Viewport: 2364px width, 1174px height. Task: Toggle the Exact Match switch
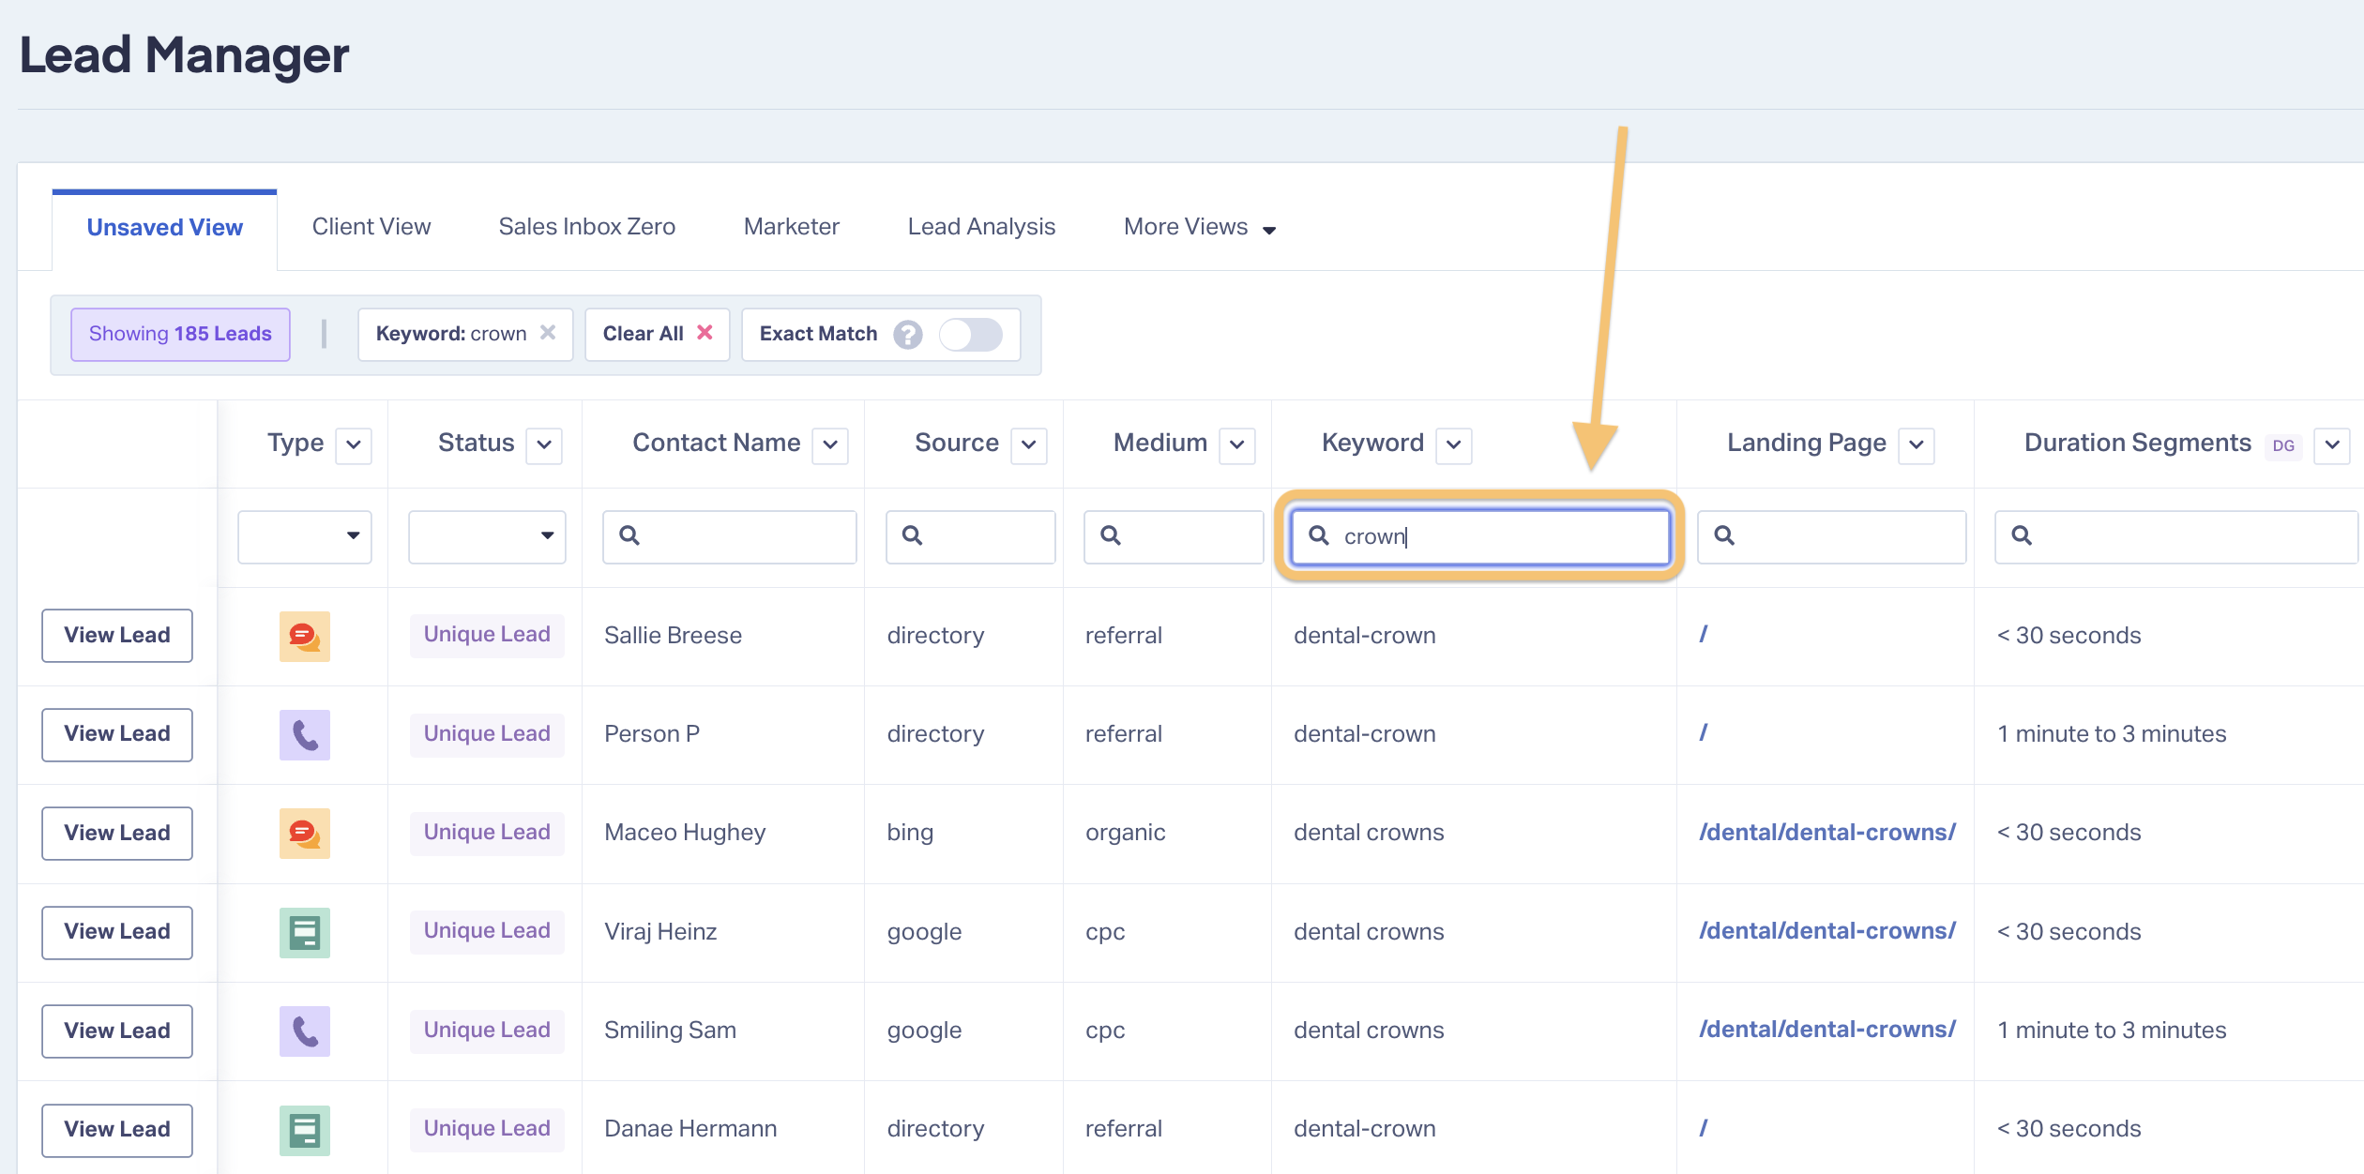click(x=971, y=335)
